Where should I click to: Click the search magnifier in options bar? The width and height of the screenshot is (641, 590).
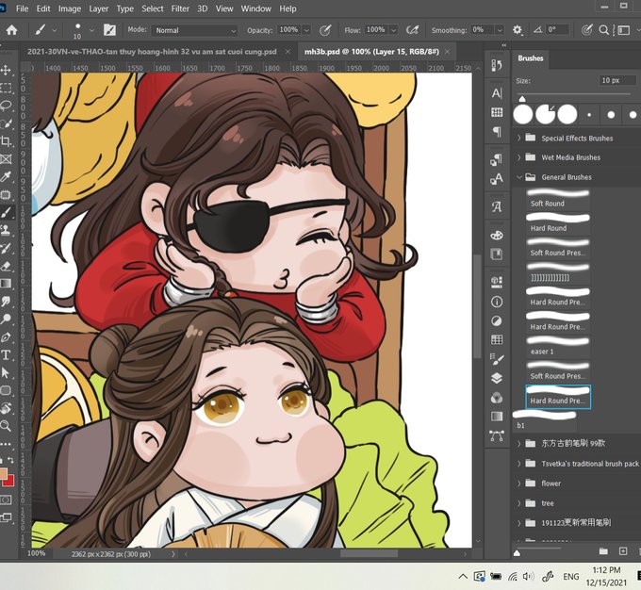[x=604, y=30]
